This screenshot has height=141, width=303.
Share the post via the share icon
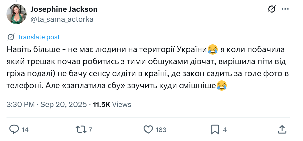point(282,129)
